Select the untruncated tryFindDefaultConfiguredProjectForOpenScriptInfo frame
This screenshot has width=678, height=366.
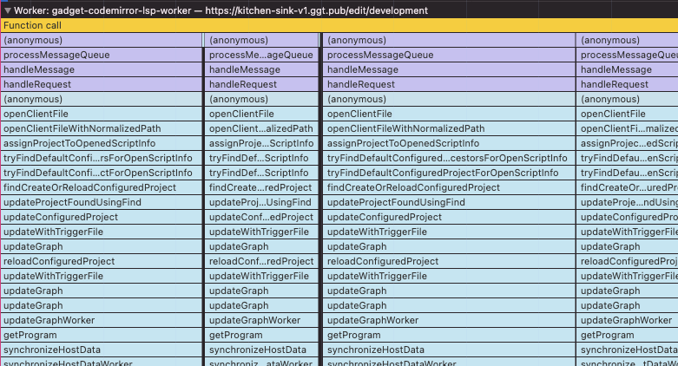tap(446, 173)
